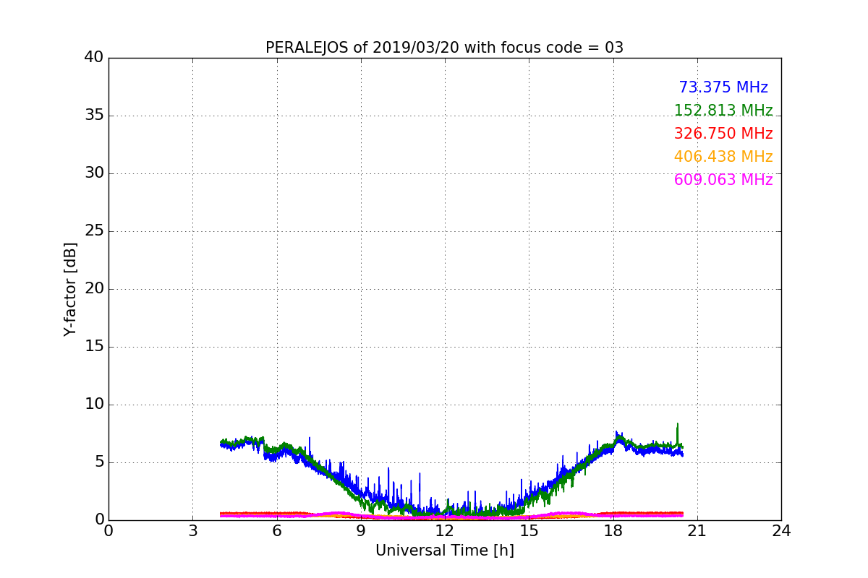The height and width of the screenshot is (578, 868).
Task: Click the Universal Time [h] axis label
Action: [445, 551]
